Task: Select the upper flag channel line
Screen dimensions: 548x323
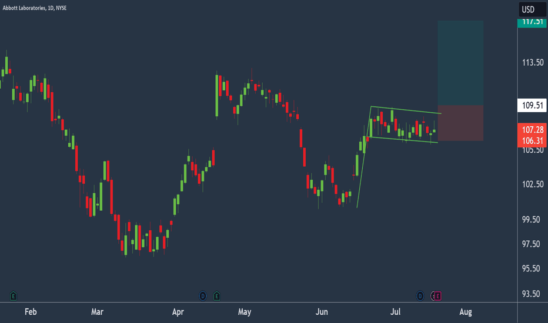Action: pos(406,110)
